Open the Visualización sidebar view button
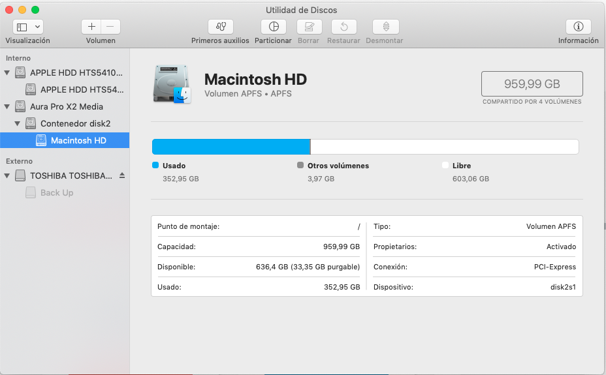The height and width of the screenshot is (375, 606). pyautogui.click(x=22, y=27)
